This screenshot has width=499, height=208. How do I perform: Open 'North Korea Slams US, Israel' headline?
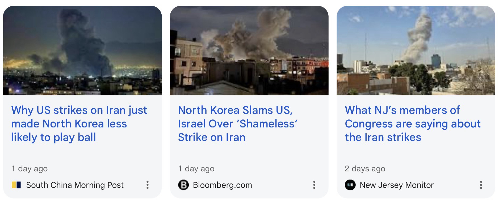(237, 124)
